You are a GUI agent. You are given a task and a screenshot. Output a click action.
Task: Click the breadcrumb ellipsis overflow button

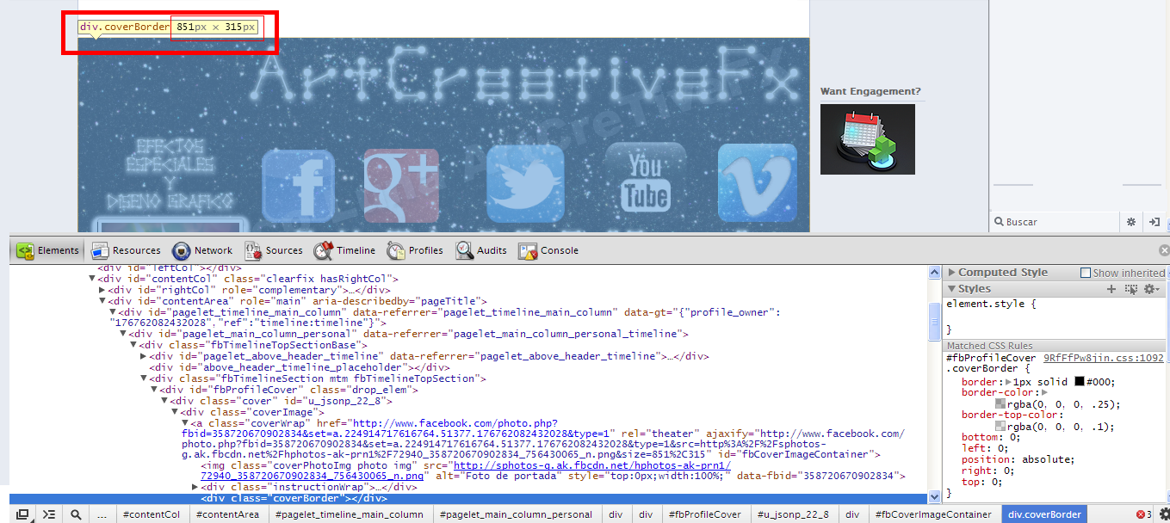point(102,514)
